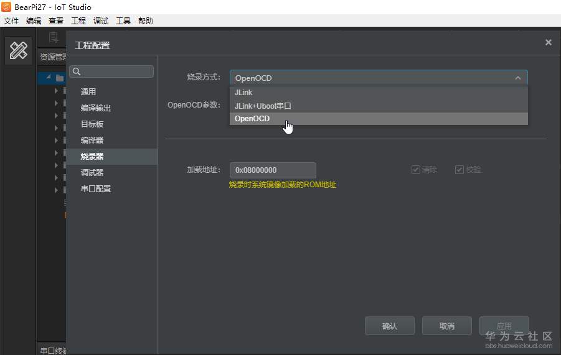
Task: Open the 工具 menu
Action: [123, 21]
